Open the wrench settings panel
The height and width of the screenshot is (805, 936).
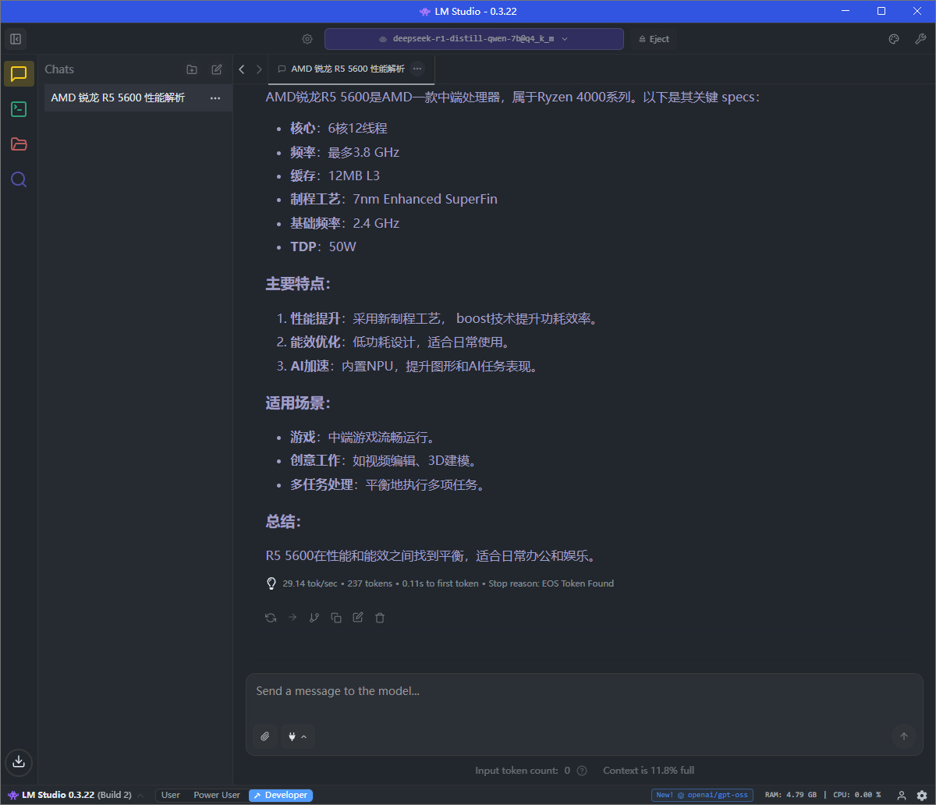click(x=920, y=39)
